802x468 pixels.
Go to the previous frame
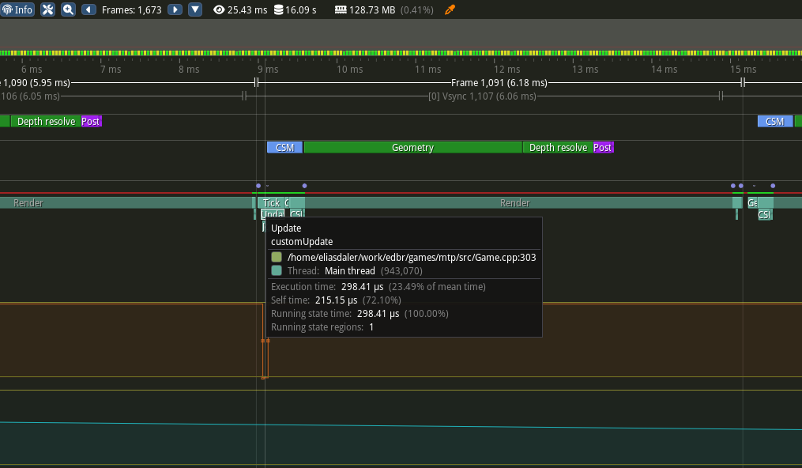(x=88, y=9)
